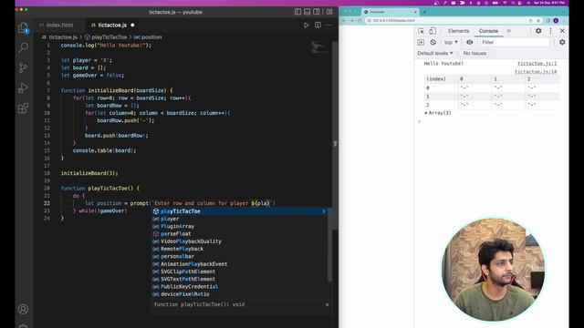584x328 pixels.
Task: Activate DevTools inspect element tool
Action: [421, 31]
